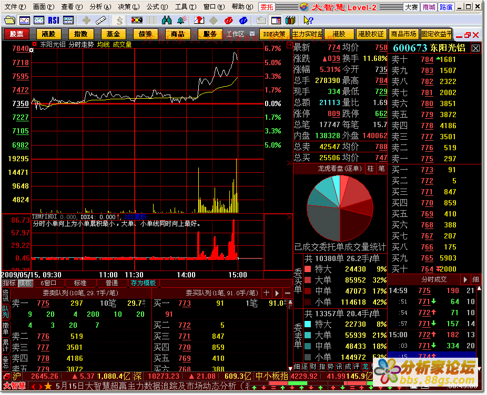The width and height of the screenshot is (487, 395).
Task: Click the 大单 sell order teal swatch
Action: (308, 335)
